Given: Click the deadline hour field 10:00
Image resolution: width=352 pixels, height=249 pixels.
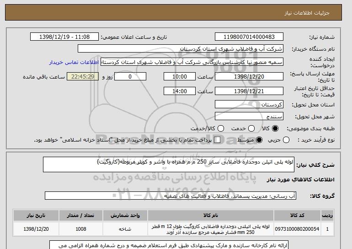Looking at the screenshot, I should (x=180, y=76).
